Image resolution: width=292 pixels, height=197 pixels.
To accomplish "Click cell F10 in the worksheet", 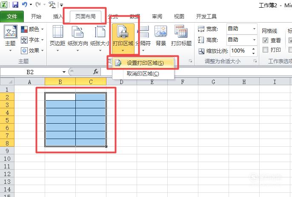I will point(183,158).
